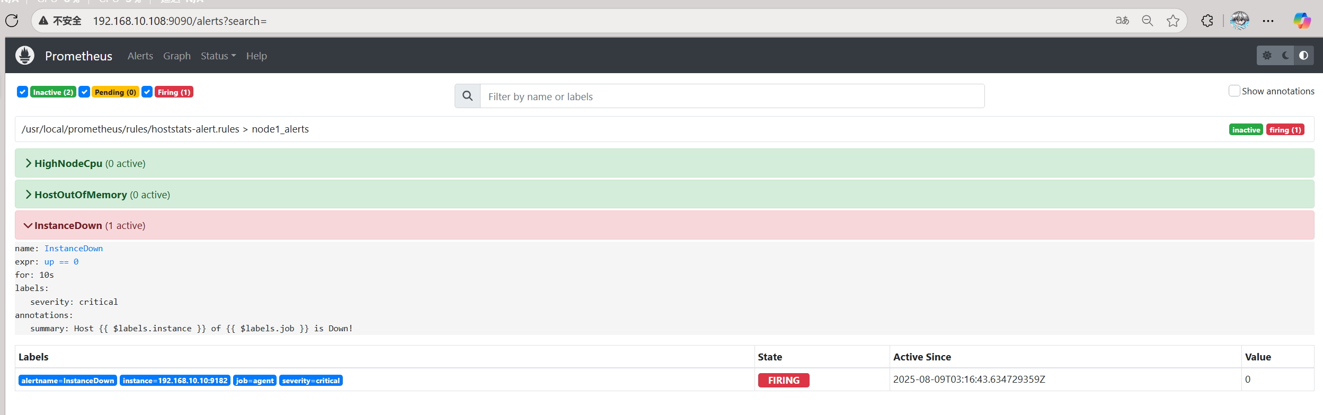Click the Prometheus brand title
1323x415 pixels.
78,56
